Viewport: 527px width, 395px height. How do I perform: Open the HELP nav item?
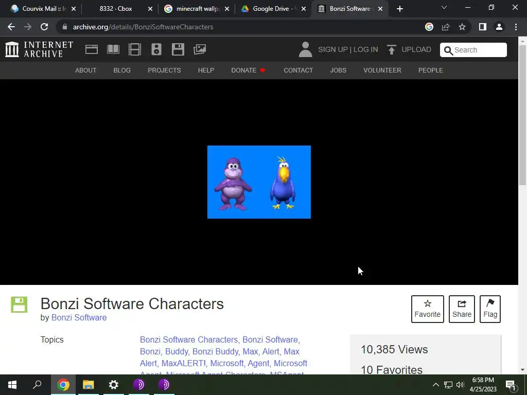(x=206, y=70)
